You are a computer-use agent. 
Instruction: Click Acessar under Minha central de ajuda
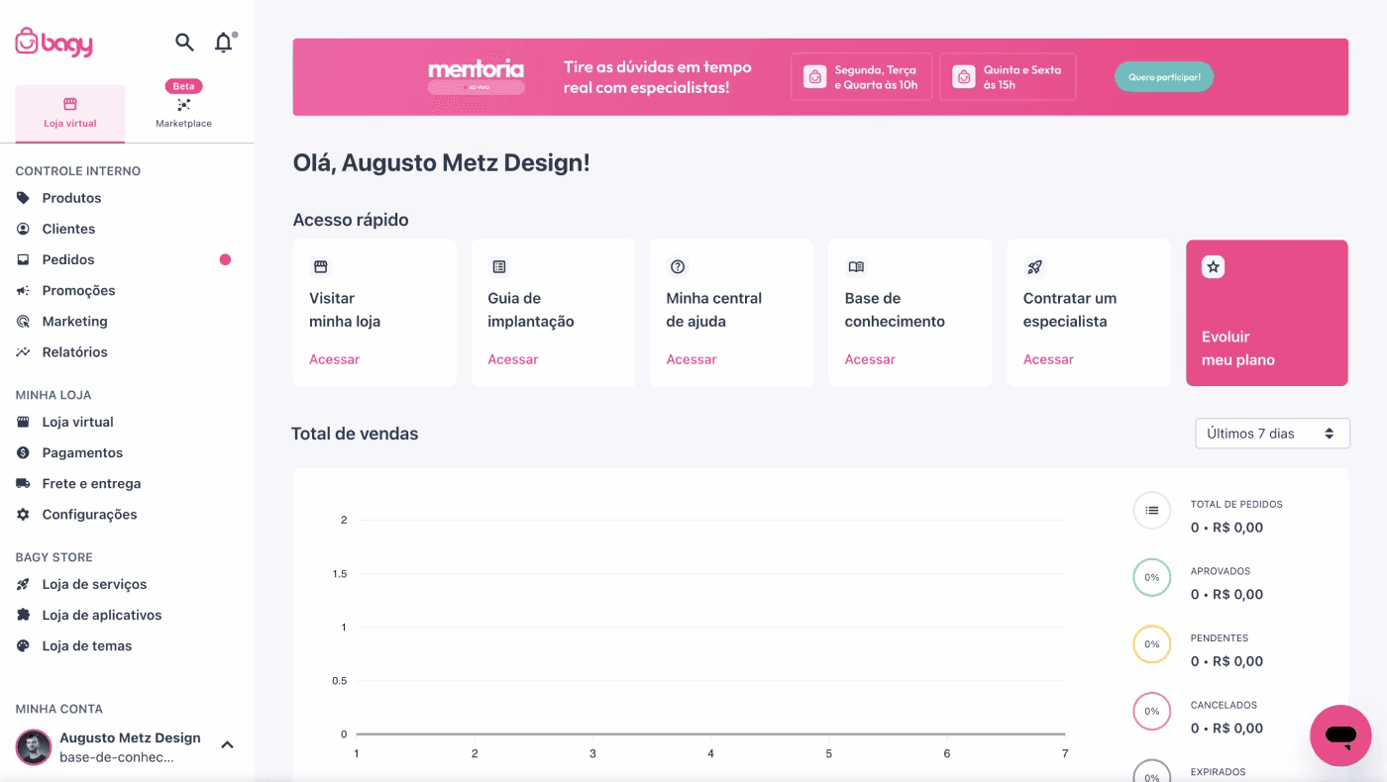pos(692,359)
